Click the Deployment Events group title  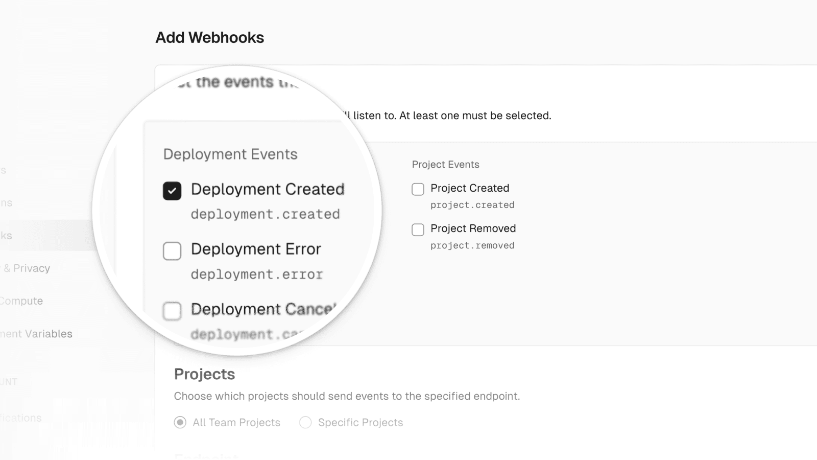(230, 154)
